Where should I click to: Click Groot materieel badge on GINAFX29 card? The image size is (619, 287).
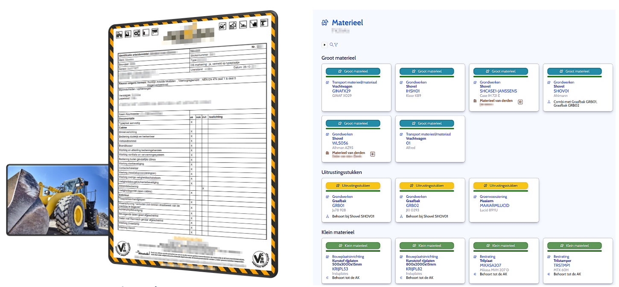click(353, 71)
